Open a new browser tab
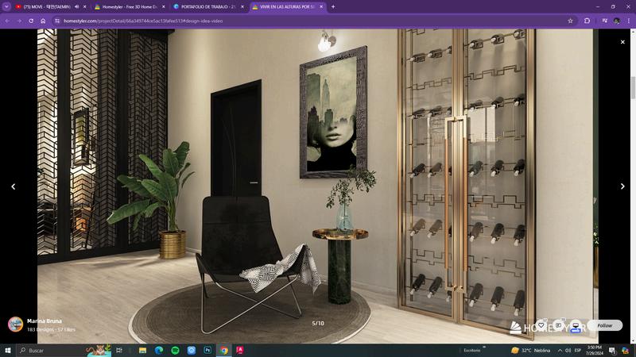Screen dimensions: 636x357 [x=333, y=7]
